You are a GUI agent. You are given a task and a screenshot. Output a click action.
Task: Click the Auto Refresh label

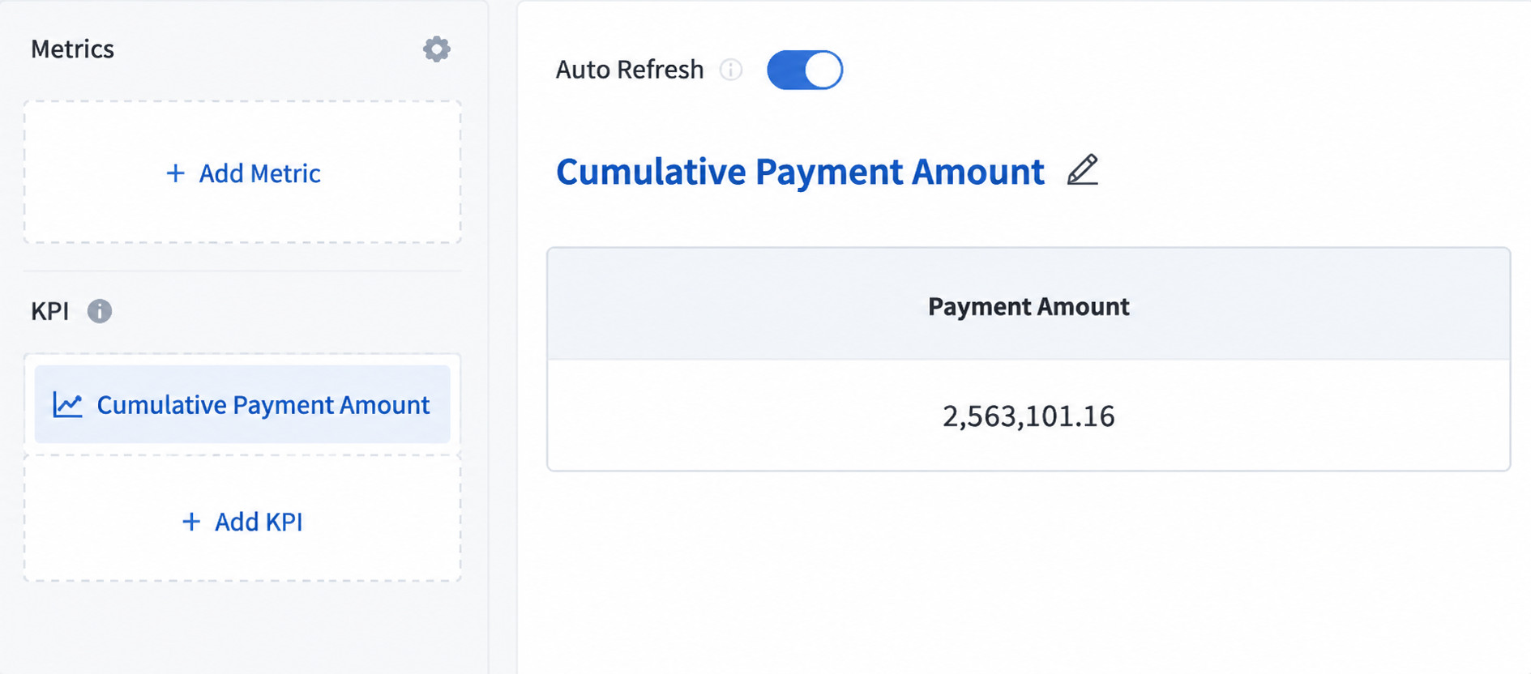pos(630,70)
